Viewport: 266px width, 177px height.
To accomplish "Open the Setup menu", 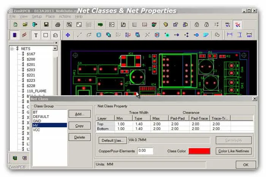I will click(x=37, y=16).
